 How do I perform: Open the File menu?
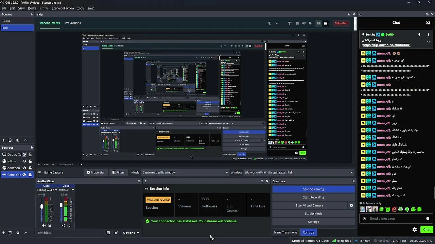click(4, 8)
